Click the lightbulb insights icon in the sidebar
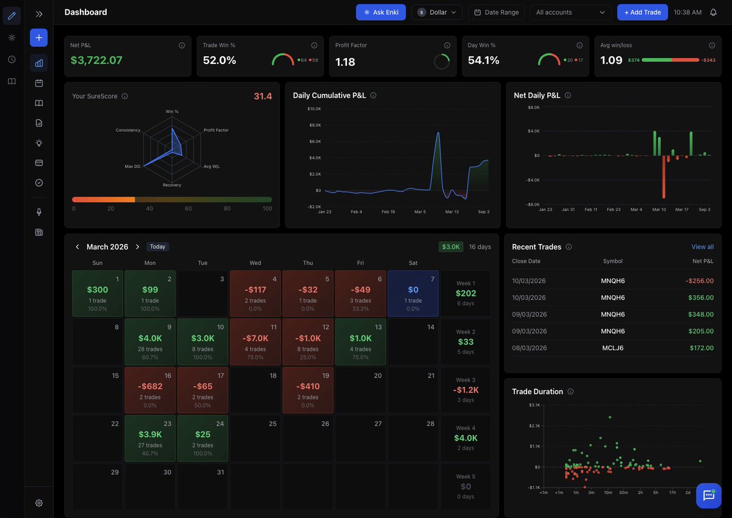The height and width of the screenshot is (518, 732). (39, 143)
